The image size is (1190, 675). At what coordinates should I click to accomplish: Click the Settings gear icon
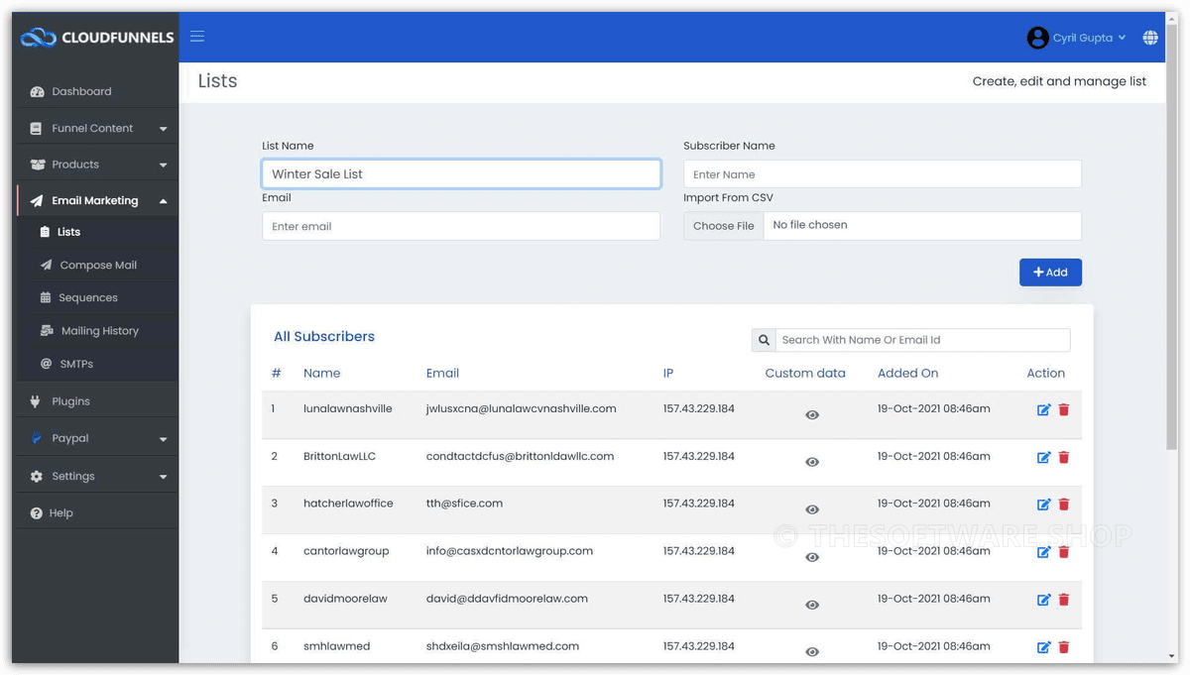[37, 476]
